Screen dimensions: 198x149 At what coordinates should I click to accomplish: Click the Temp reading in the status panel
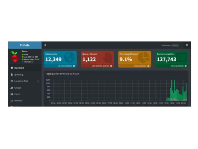(x=28, y=62)
